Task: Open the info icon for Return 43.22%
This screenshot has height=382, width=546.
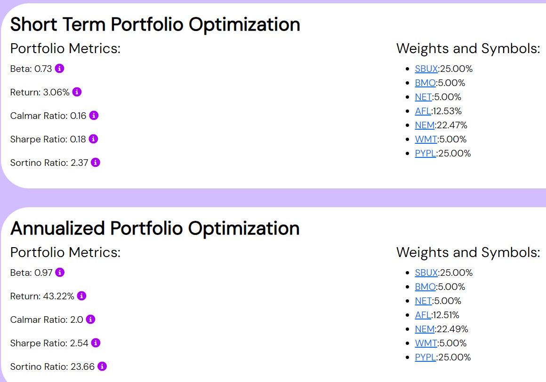Action: tap(81, 296)
